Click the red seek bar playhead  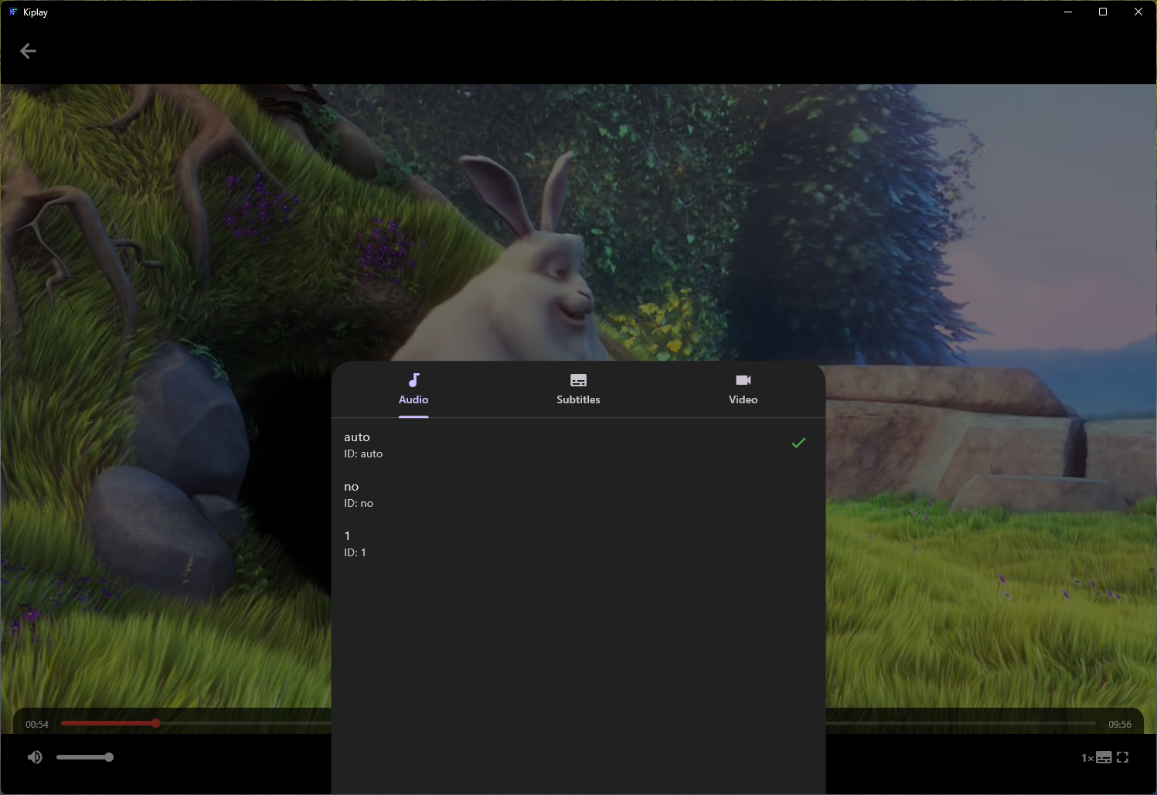(x=155, y=723)
